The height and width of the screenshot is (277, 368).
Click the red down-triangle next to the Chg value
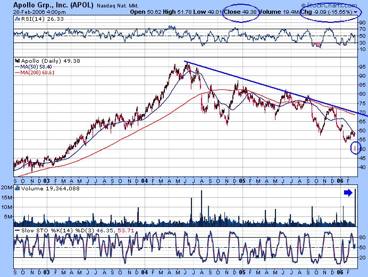click(x=356, y=12)
